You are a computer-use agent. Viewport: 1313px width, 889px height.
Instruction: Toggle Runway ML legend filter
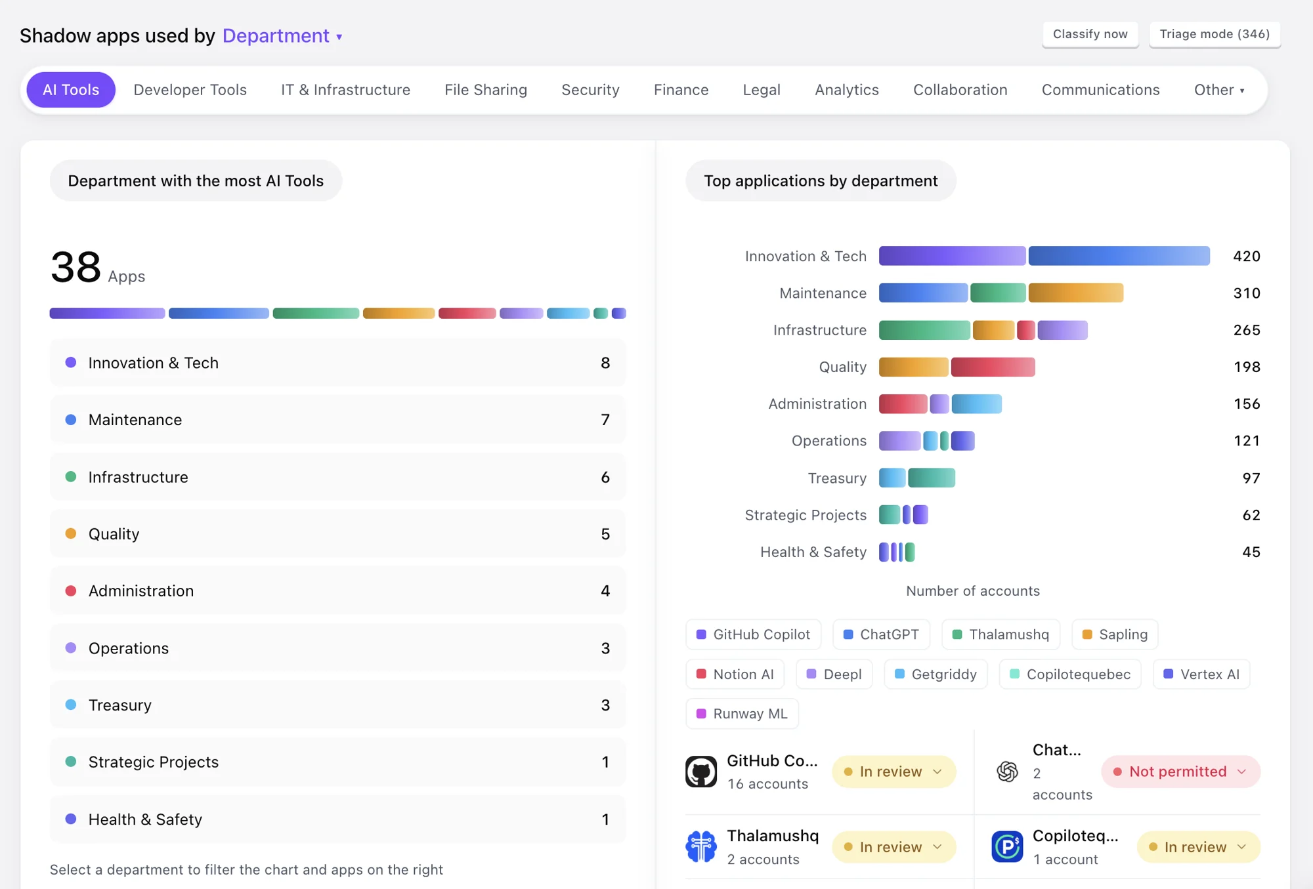click(742, 714)
